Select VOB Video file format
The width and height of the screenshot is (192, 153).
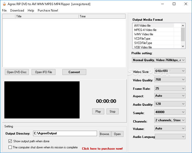coord(153,47)
